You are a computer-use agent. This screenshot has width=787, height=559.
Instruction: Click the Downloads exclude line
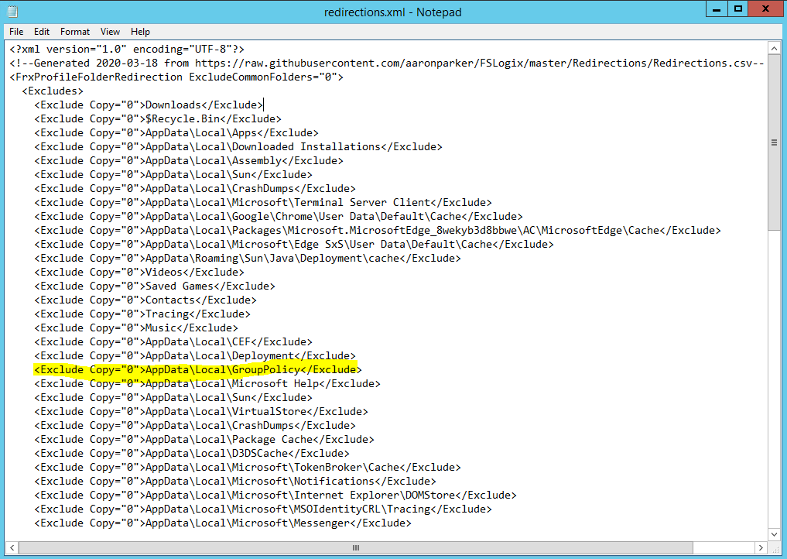pos(149,105)
